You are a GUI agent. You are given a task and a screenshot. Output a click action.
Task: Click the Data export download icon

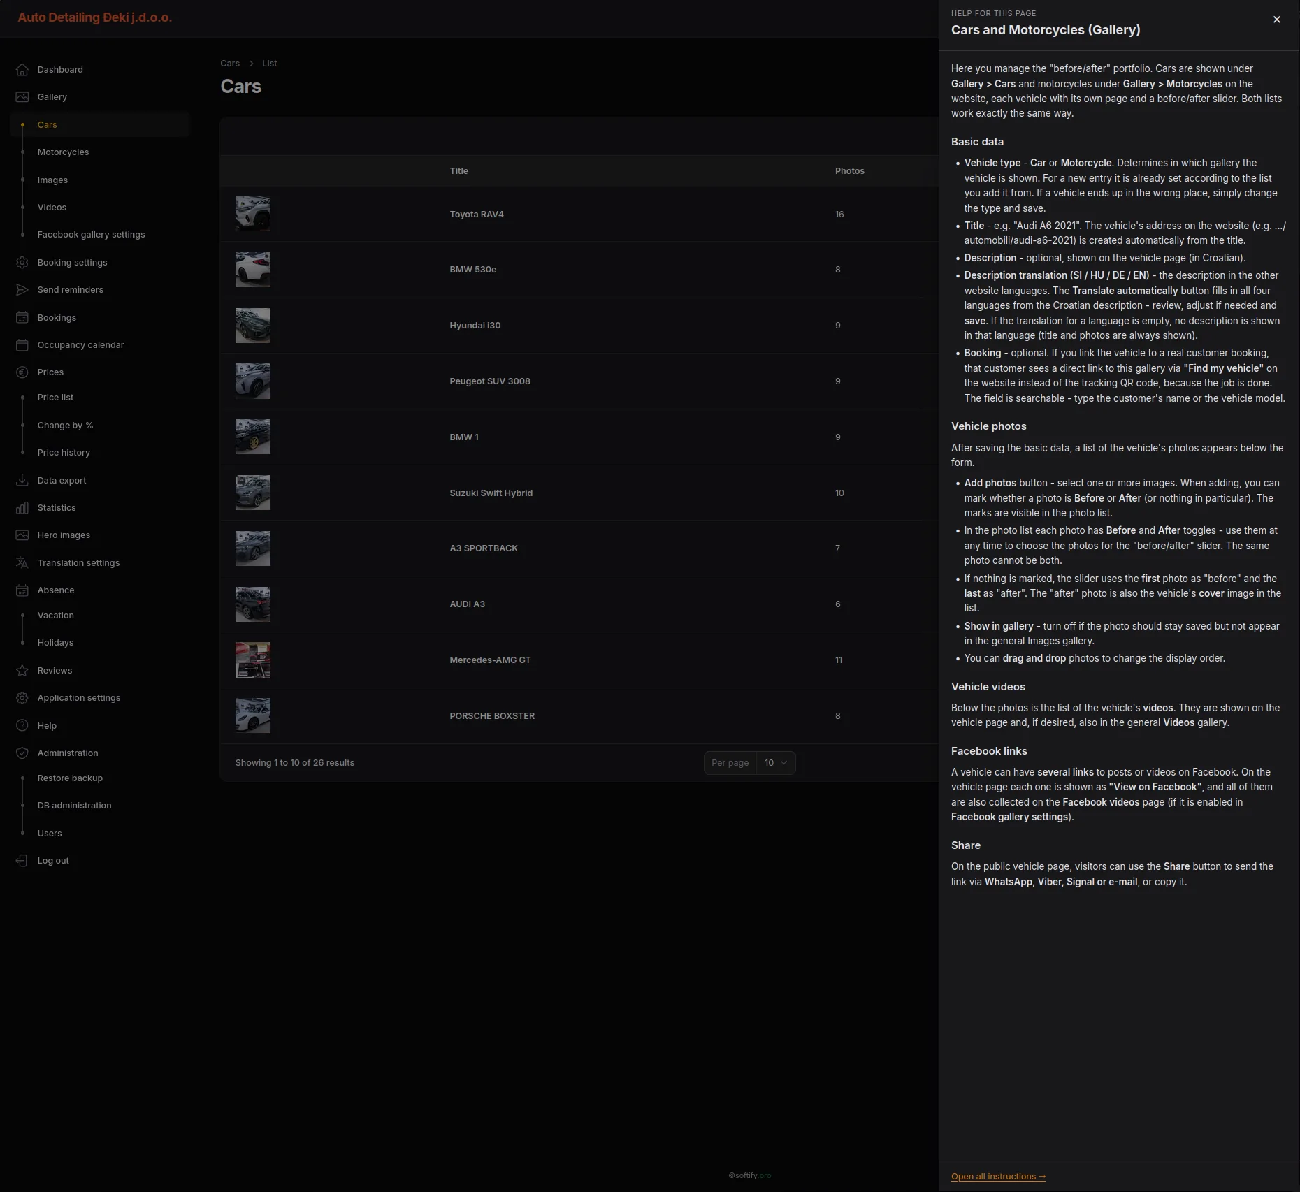(22, 481)
